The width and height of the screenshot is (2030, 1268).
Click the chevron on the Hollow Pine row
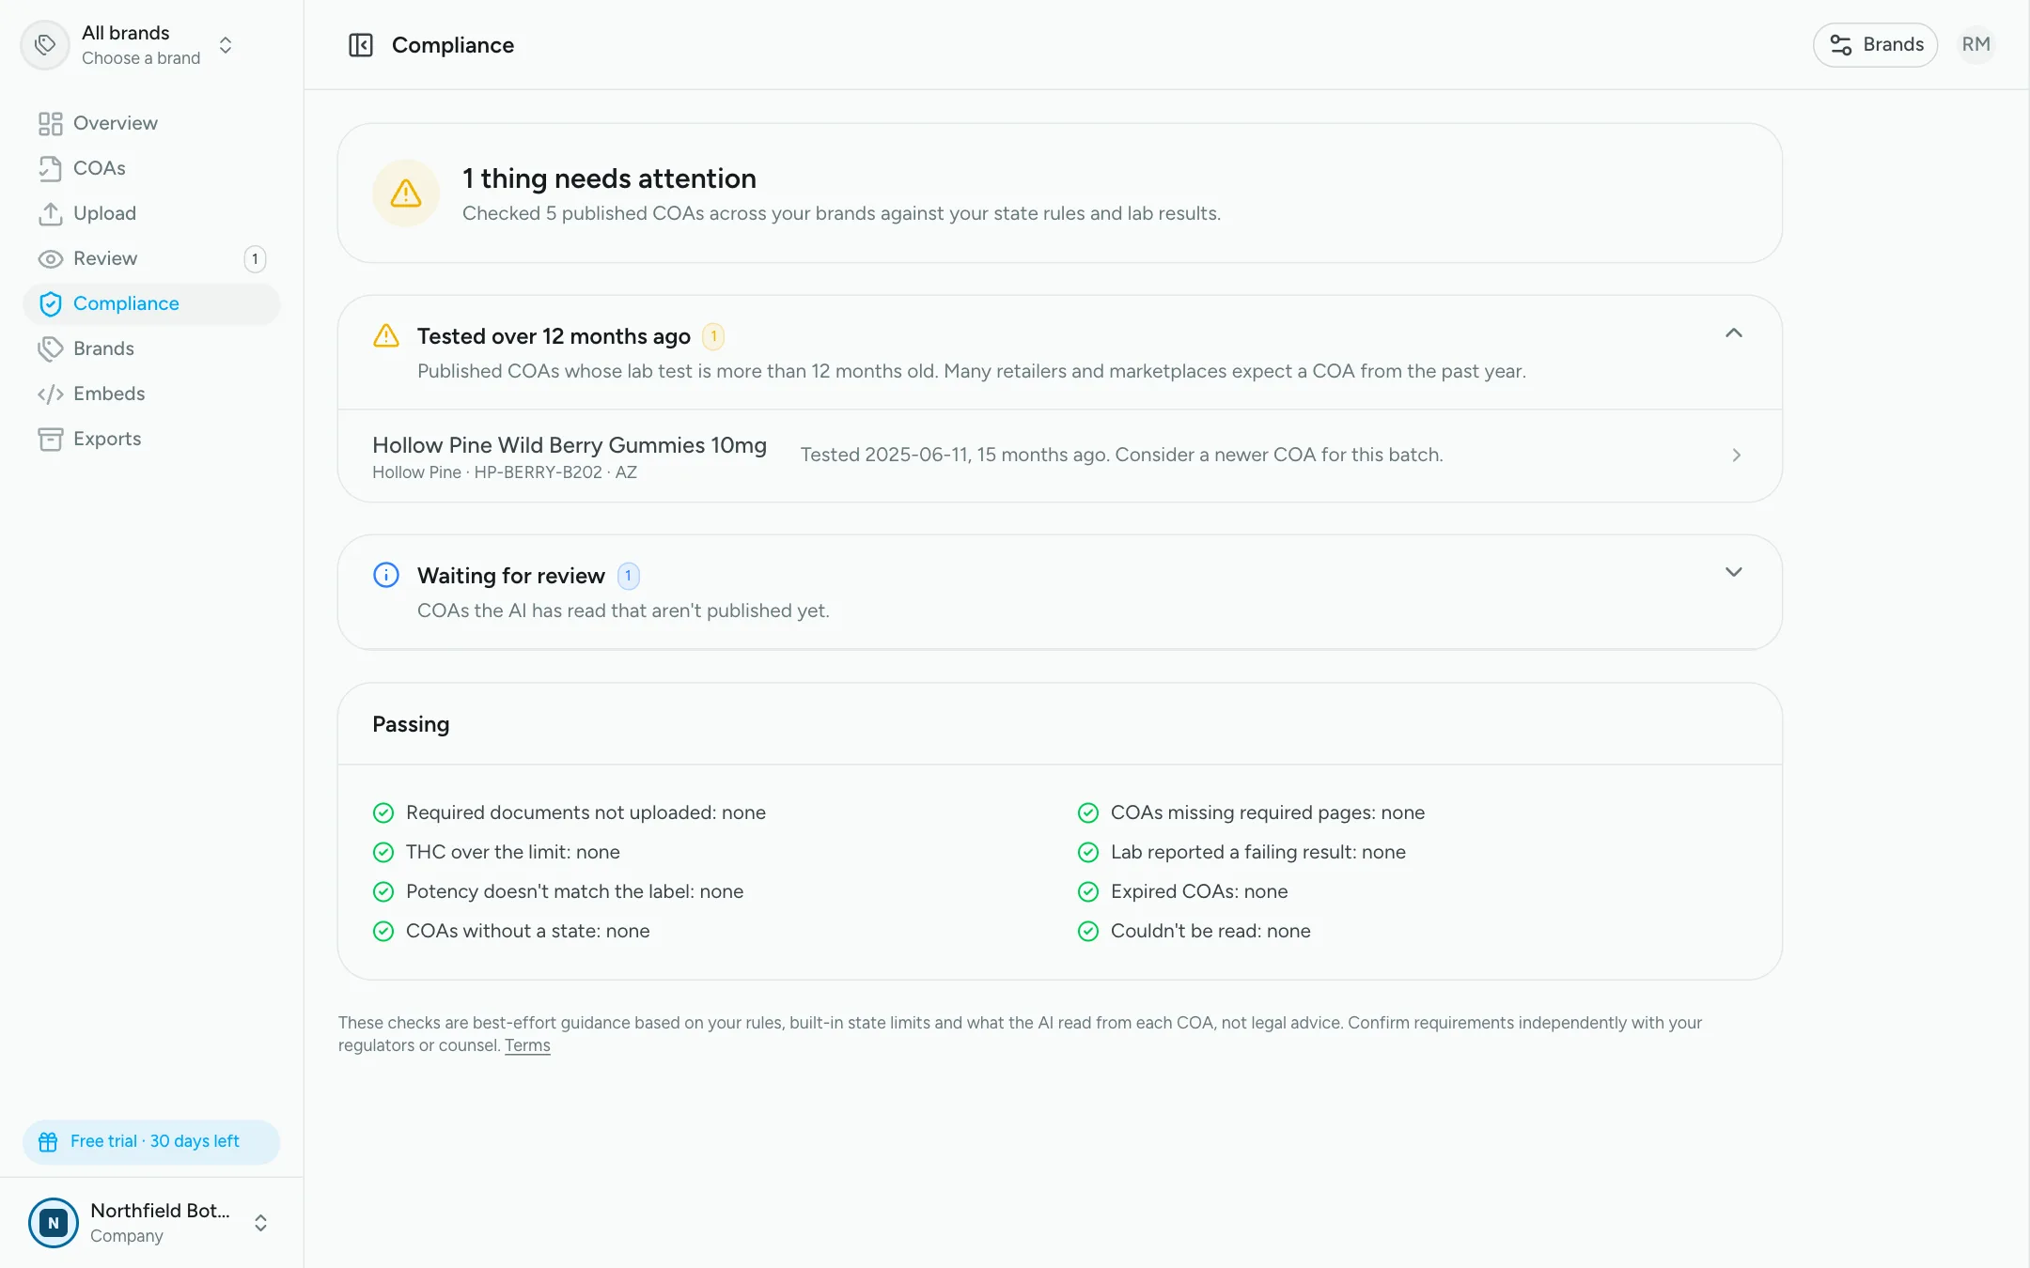coord(1736,456)
